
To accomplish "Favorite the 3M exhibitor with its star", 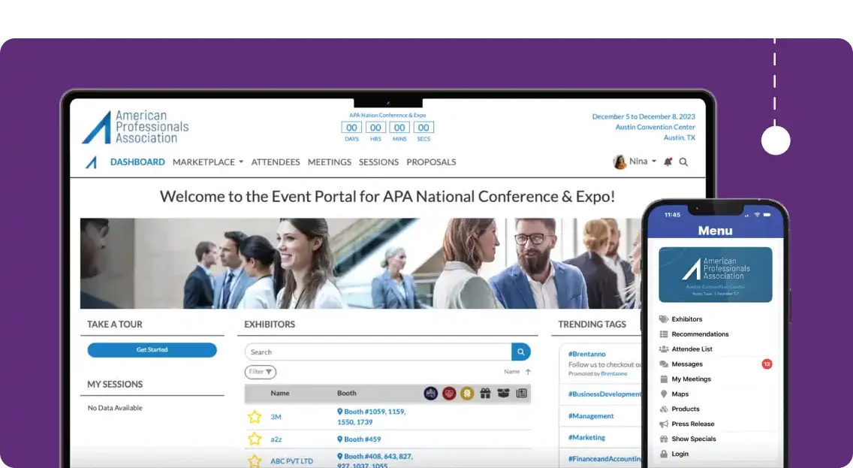I will [x=255, y=417].
